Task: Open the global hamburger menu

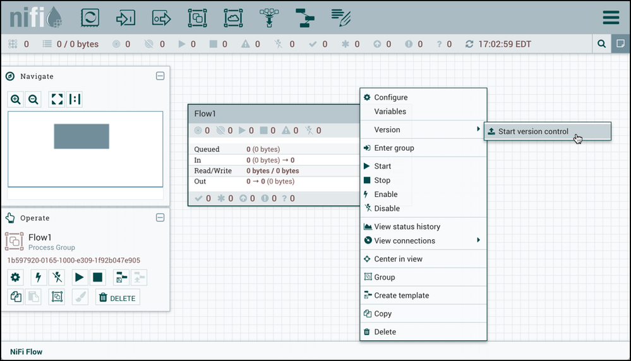Action: 611,18
